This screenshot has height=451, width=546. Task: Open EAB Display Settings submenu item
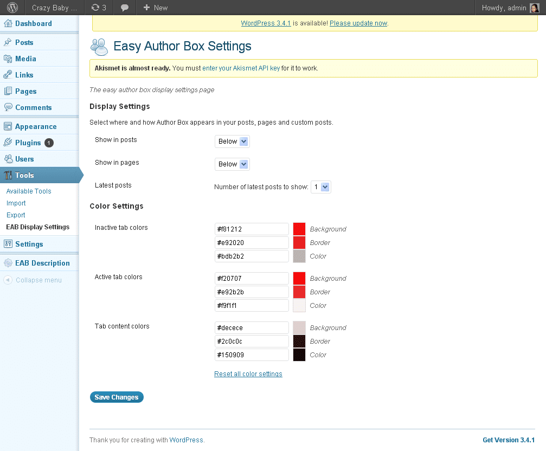coord(38,227)
